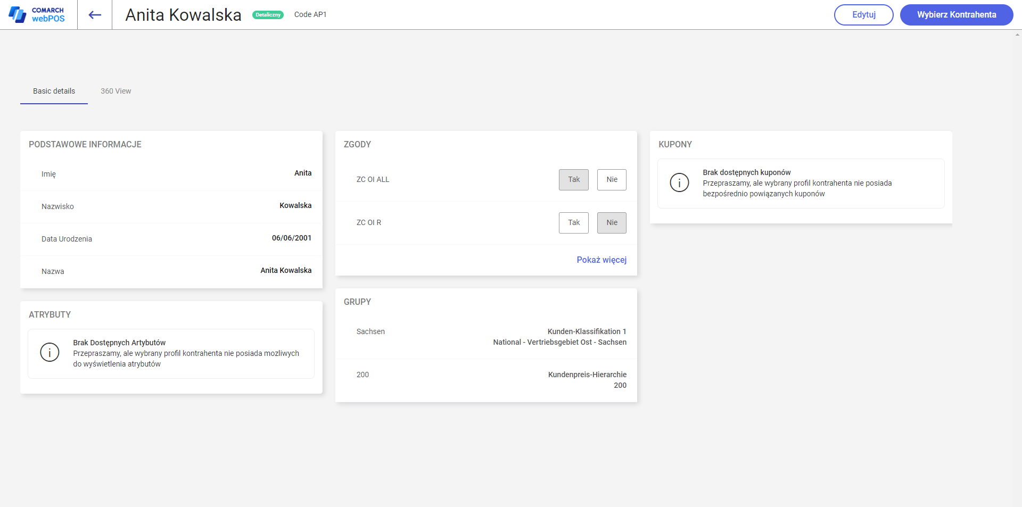The width and height of the screenshot is (1022, 507).
Task: Click the ZGODY panel heading
Action: click(x=357, y=145)
